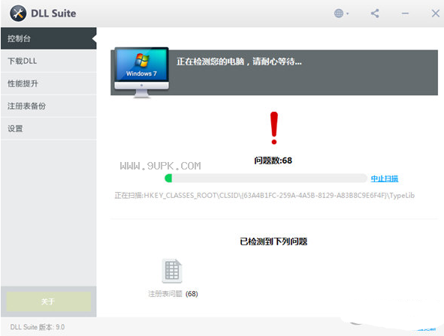The height and width of the screenshot is (336, 444).
Task: Go to the 设置 settings tab
Action: click(x=48, y=129)
